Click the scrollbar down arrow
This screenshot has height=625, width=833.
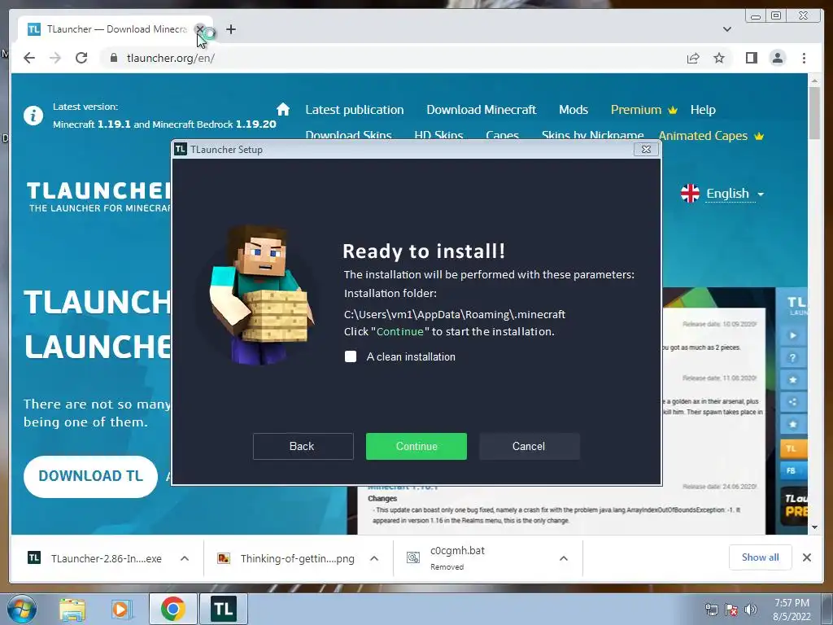pos(814,527)
